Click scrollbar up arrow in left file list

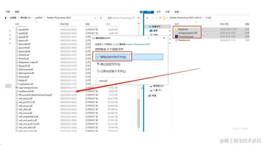click(139, 23)
